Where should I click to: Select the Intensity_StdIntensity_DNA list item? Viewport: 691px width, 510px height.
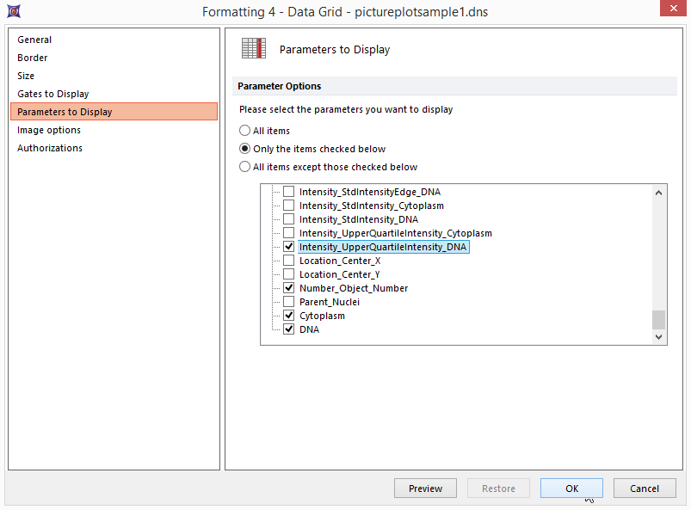coord(358,219)
